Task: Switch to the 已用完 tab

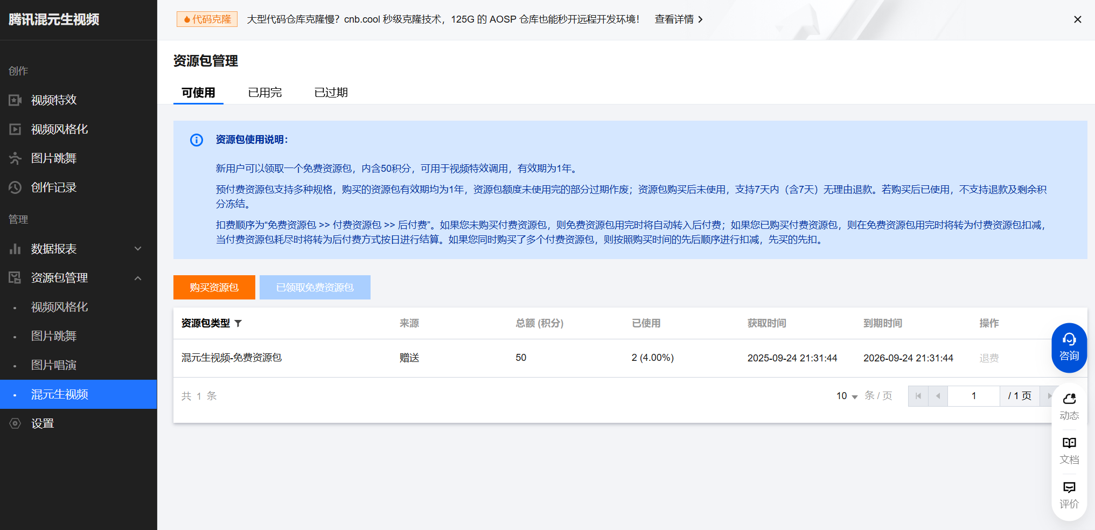Action: [265, 93]
